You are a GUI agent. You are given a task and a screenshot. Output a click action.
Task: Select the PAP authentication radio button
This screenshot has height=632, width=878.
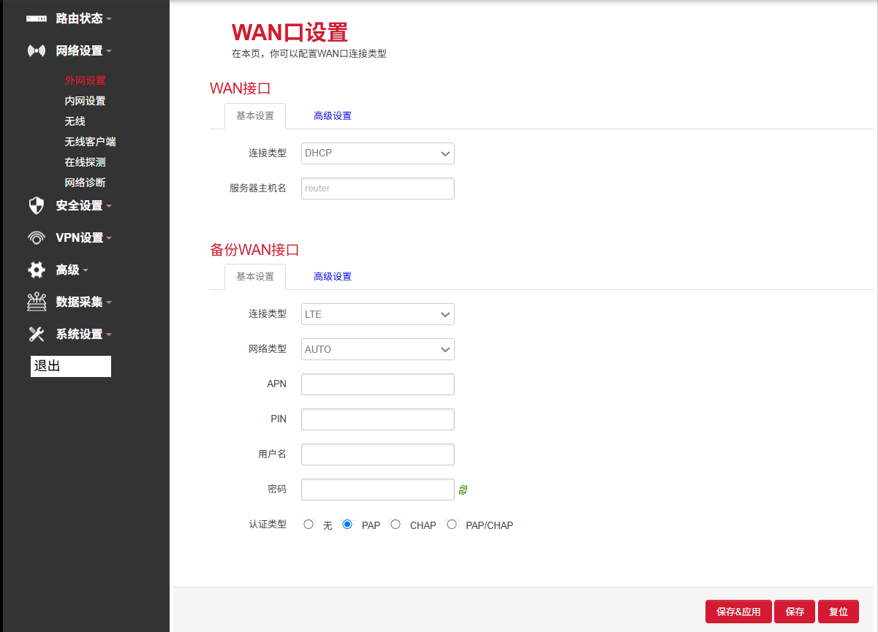pos(347,524)
